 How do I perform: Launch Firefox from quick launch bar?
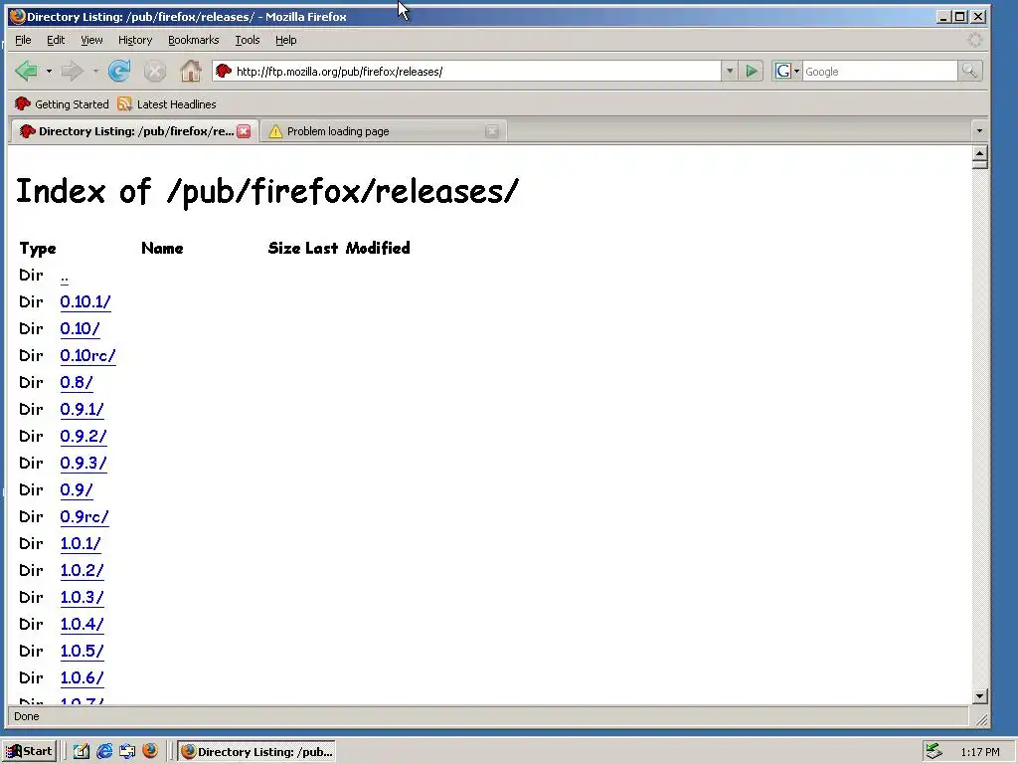pos(150,751)
